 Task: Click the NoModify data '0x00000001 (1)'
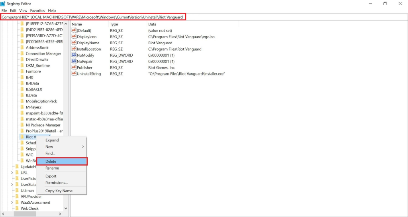click(161, 55)
